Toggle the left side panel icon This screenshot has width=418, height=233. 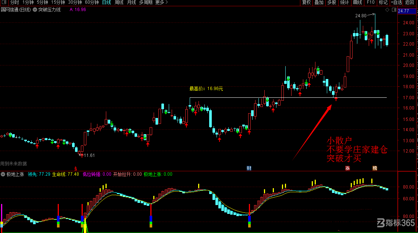4,3
